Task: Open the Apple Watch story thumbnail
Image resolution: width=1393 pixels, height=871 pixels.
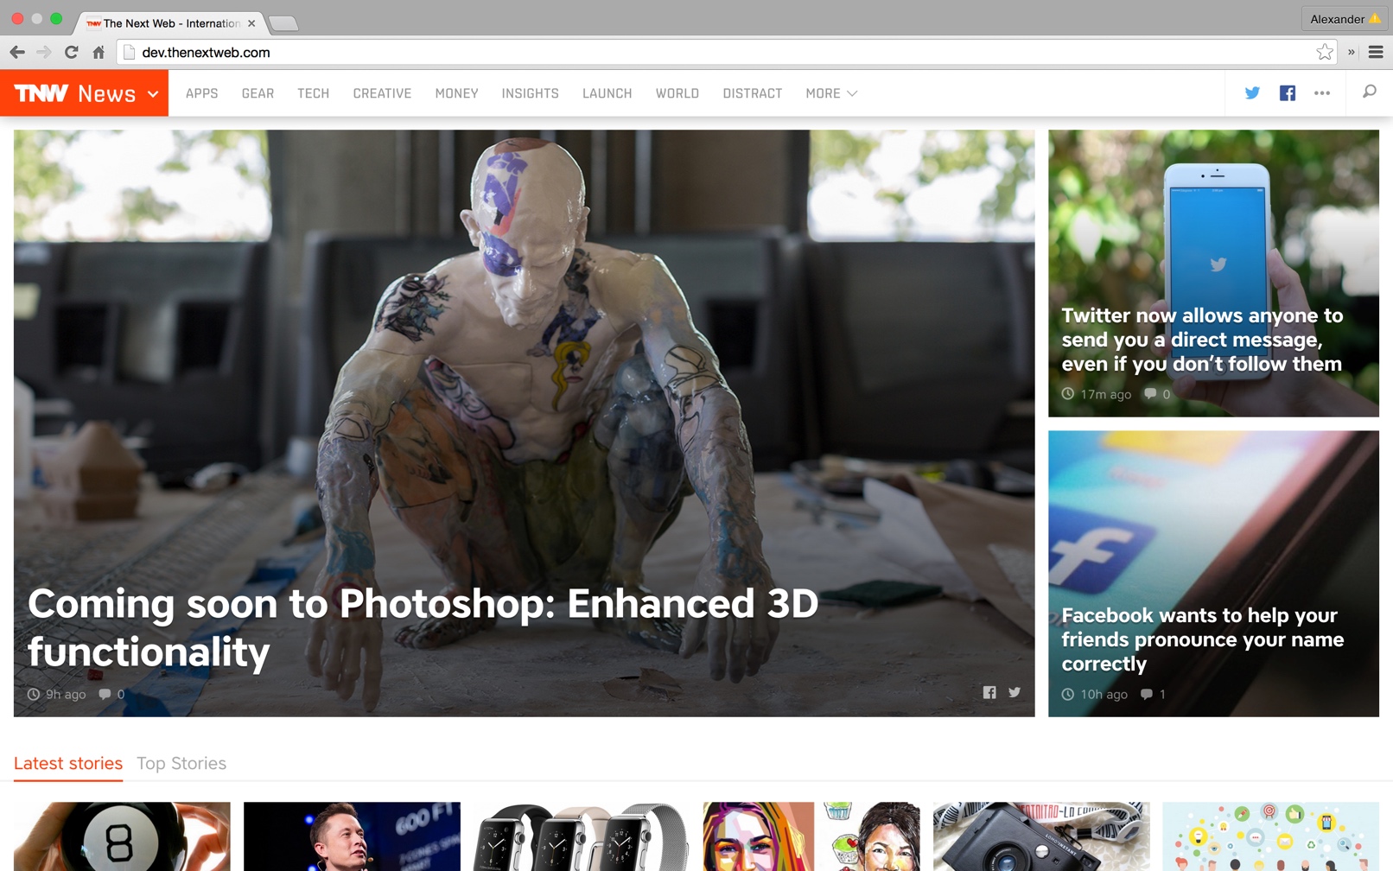Action: 581,836
